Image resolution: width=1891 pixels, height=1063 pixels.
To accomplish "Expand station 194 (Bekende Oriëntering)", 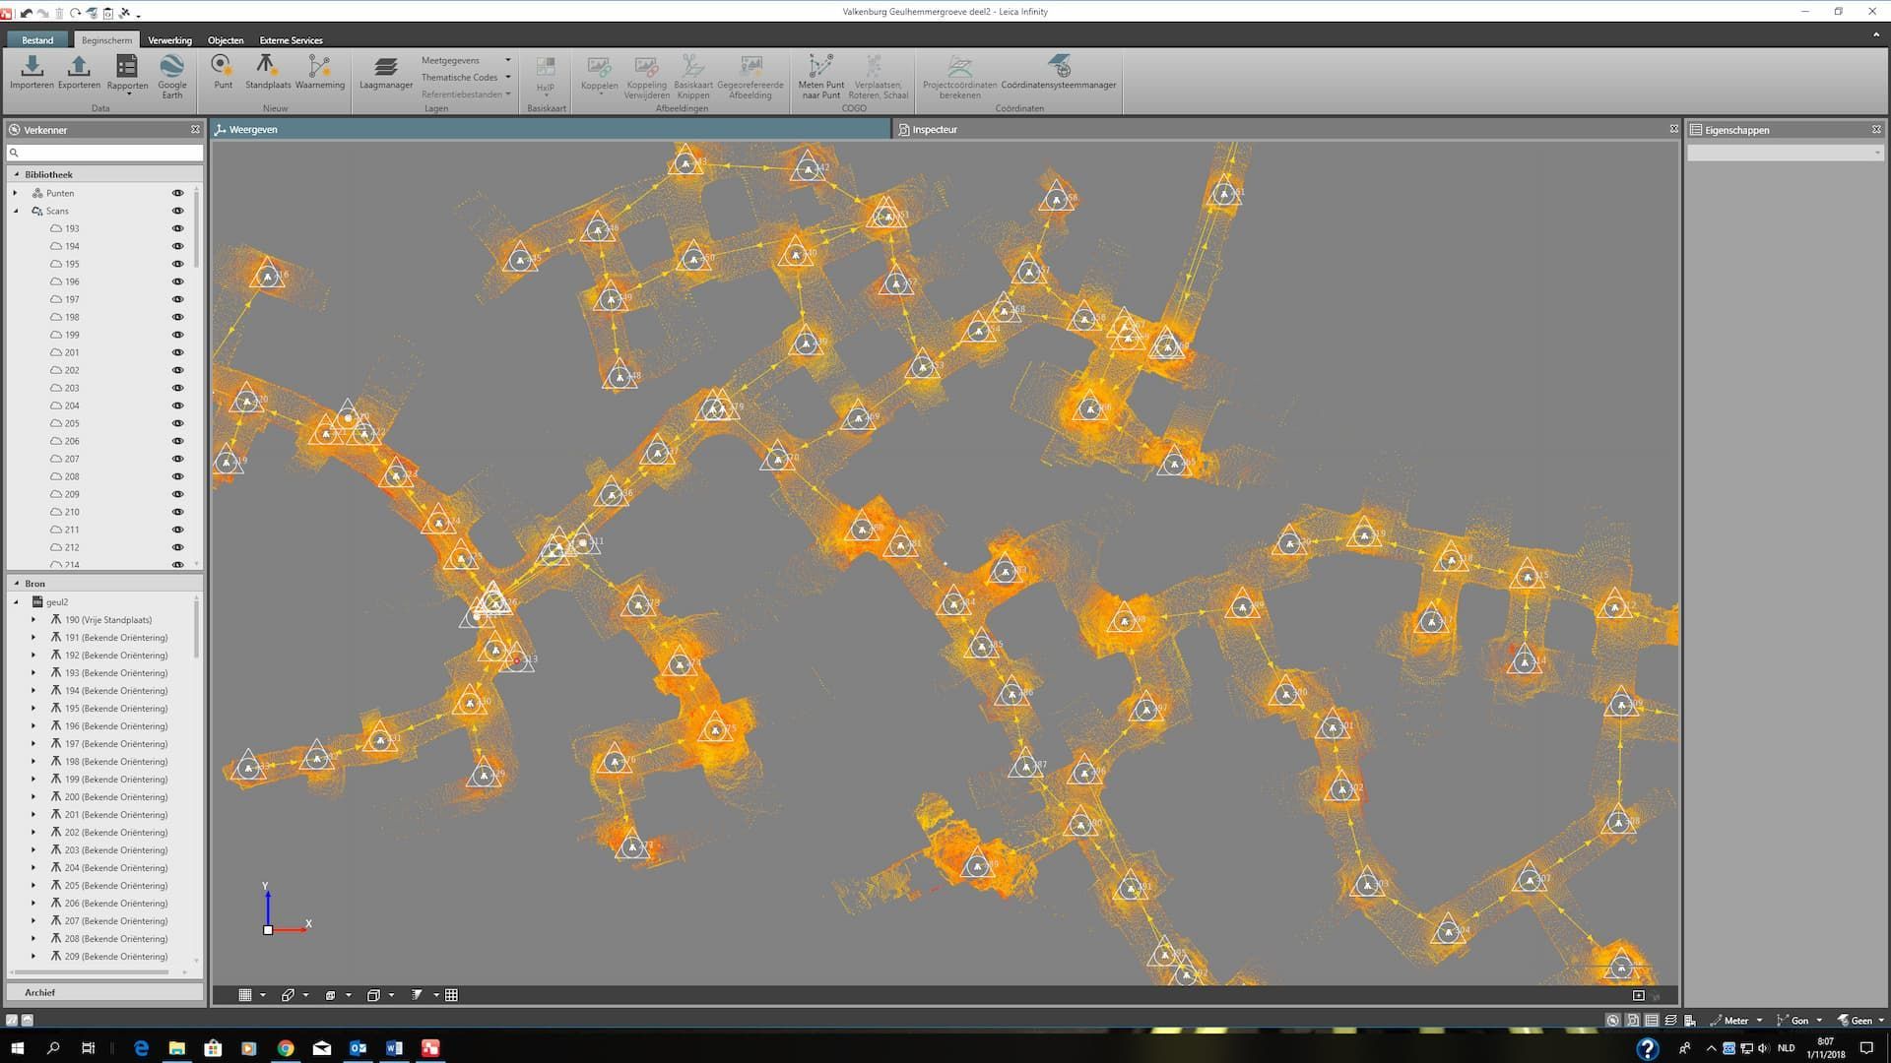I will point(33,691).
